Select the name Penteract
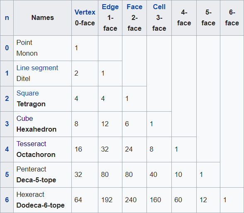 pos(31,169)
